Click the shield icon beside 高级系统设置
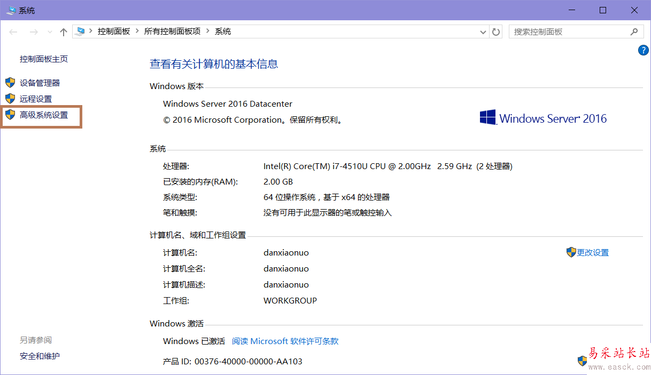The image size is (651, 375). click(10, 115)
